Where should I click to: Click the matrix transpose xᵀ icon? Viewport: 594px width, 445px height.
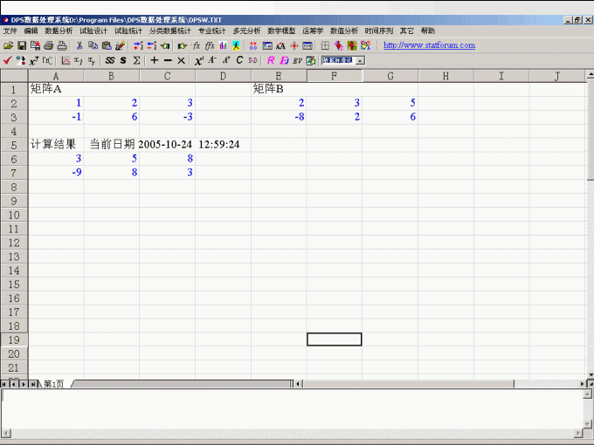[34, 60]
